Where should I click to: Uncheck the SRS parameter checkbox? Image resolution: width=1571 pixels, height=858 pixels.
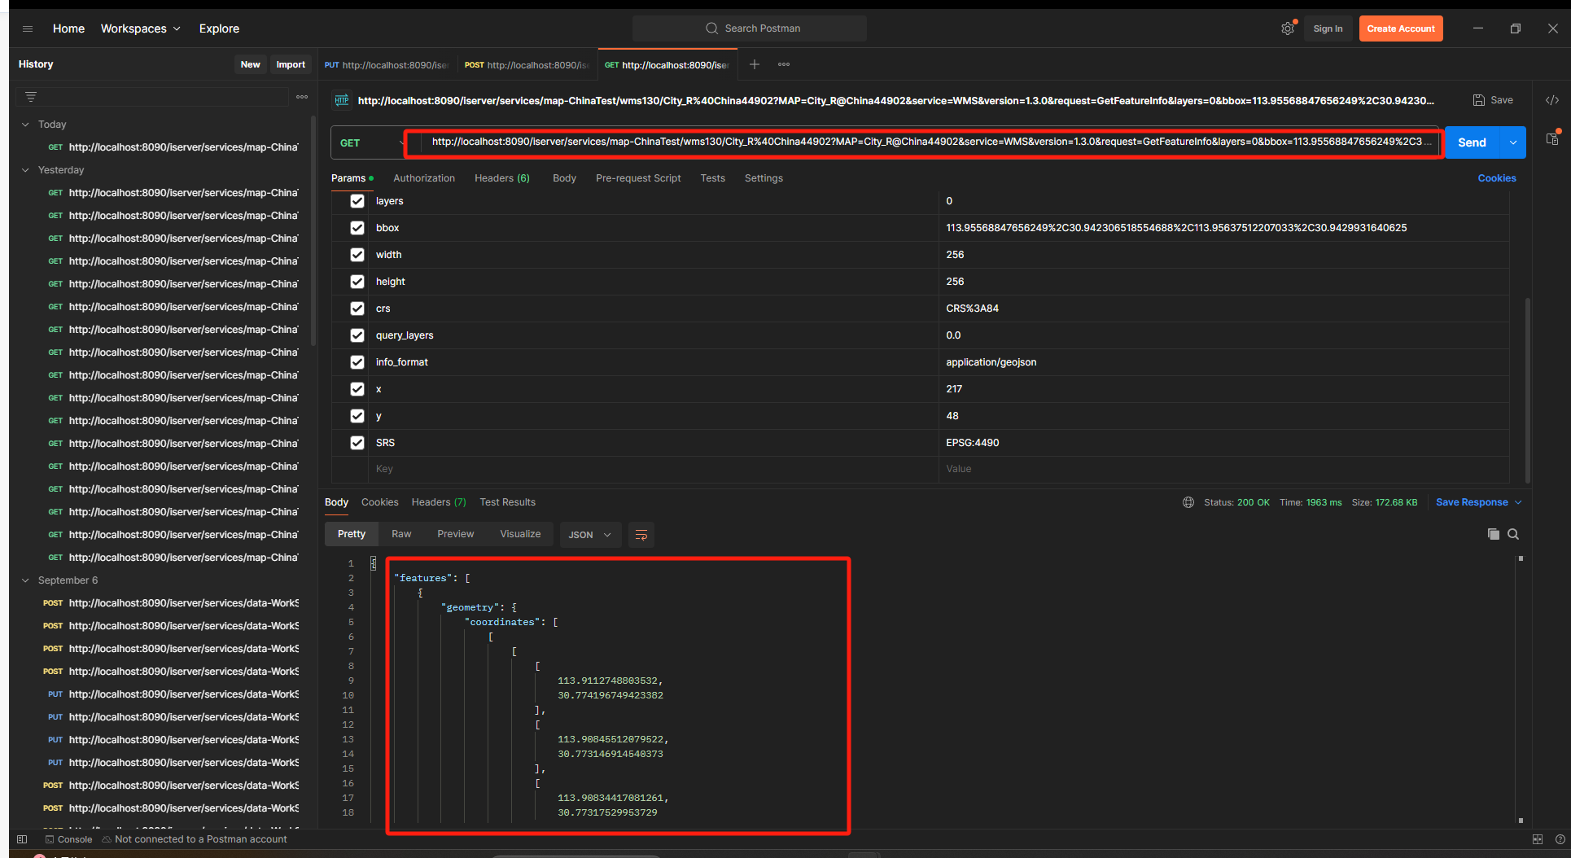tap(357, 443)
